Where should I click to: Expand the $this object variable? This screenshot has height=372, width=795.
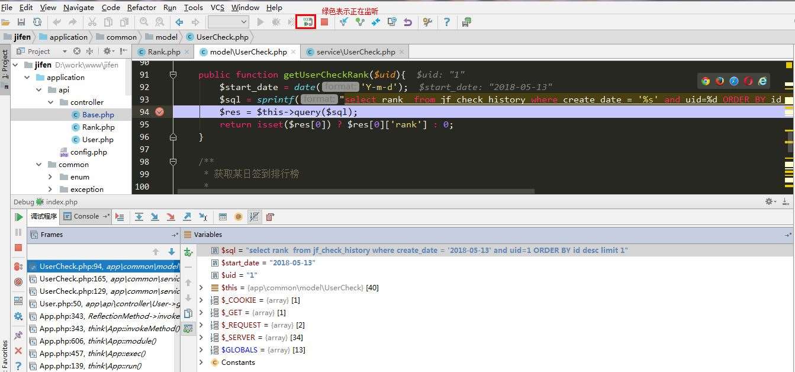tap(201, 288)
